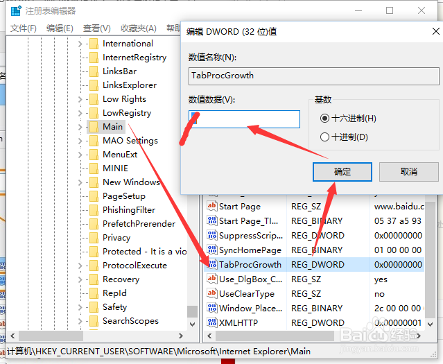This screenshot has width=443, height=364.
Task: Click the string icon beside Use_DlgBox_C...
Action: coord(212,279)
